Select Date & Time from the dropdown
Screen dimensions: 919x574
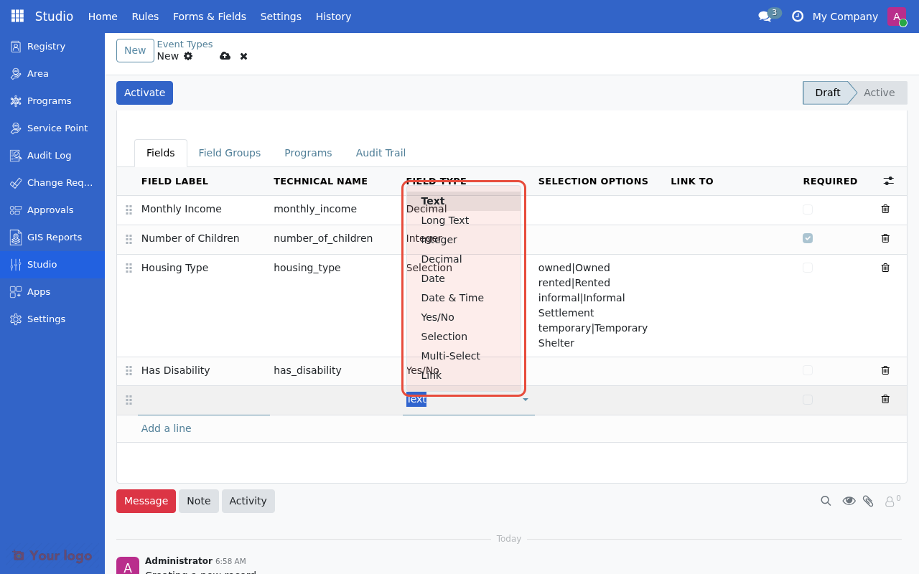click(x=452, y=297)
